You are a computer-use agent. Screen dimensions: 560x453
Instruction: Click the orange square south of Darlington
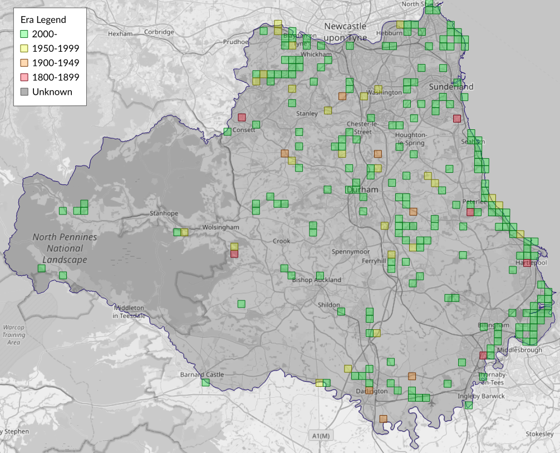pos(383,418)
